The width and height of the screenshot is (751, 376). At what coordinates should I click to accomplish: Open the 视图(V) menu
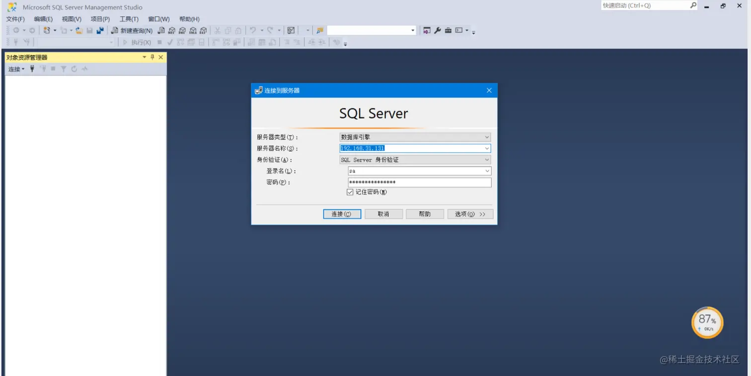click(72, 19)
